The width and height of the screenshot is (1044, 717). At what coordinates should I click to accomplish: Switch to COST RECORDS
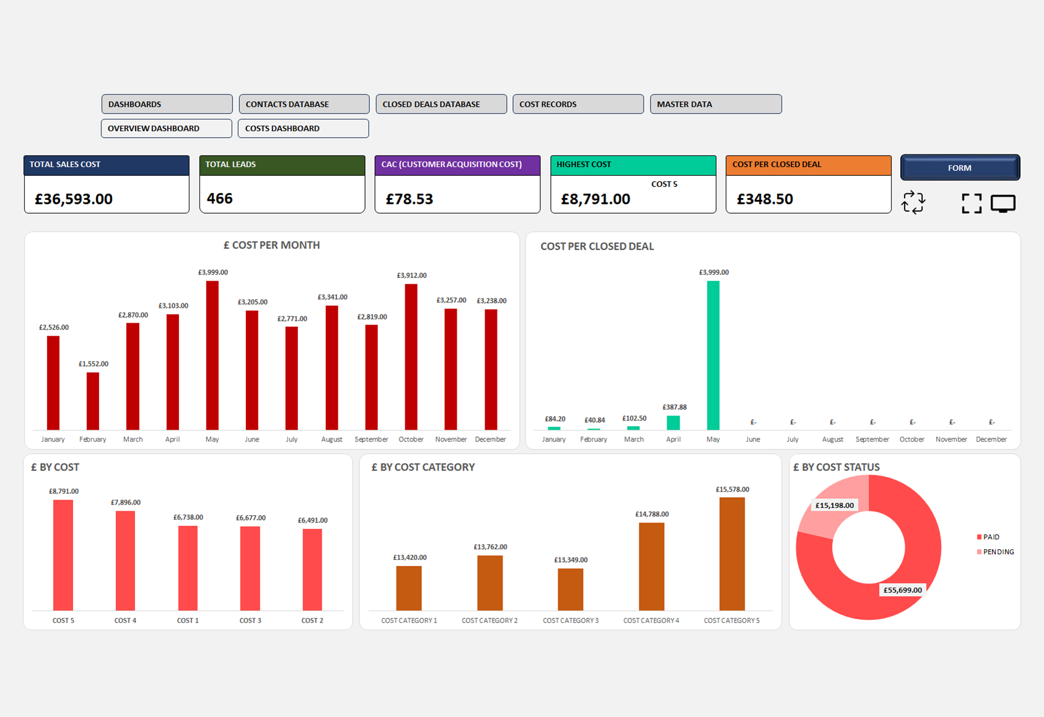(x=578, y=104)
